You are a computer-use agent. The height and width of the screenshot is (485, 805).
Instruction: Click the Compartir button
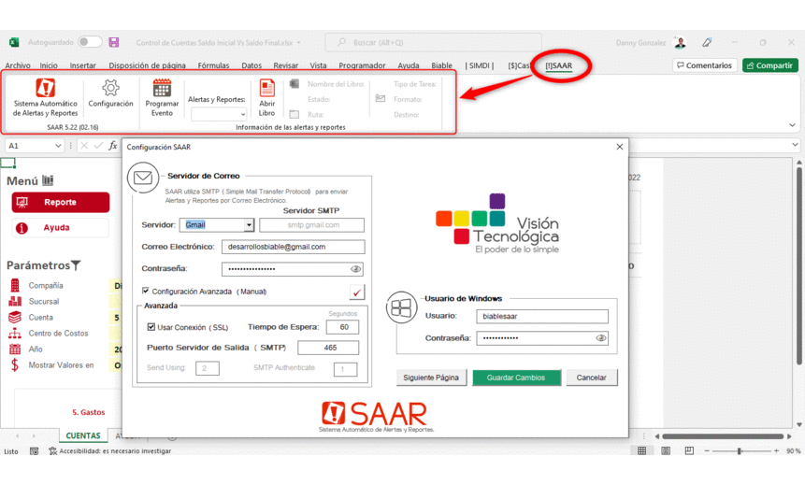(x=770, y=65)
